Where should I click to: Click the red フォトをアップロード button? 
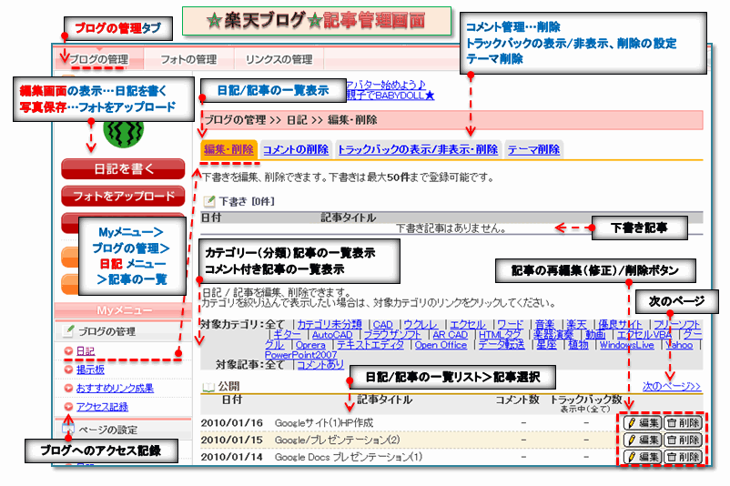pyautogui.click(x=123, y=196)
